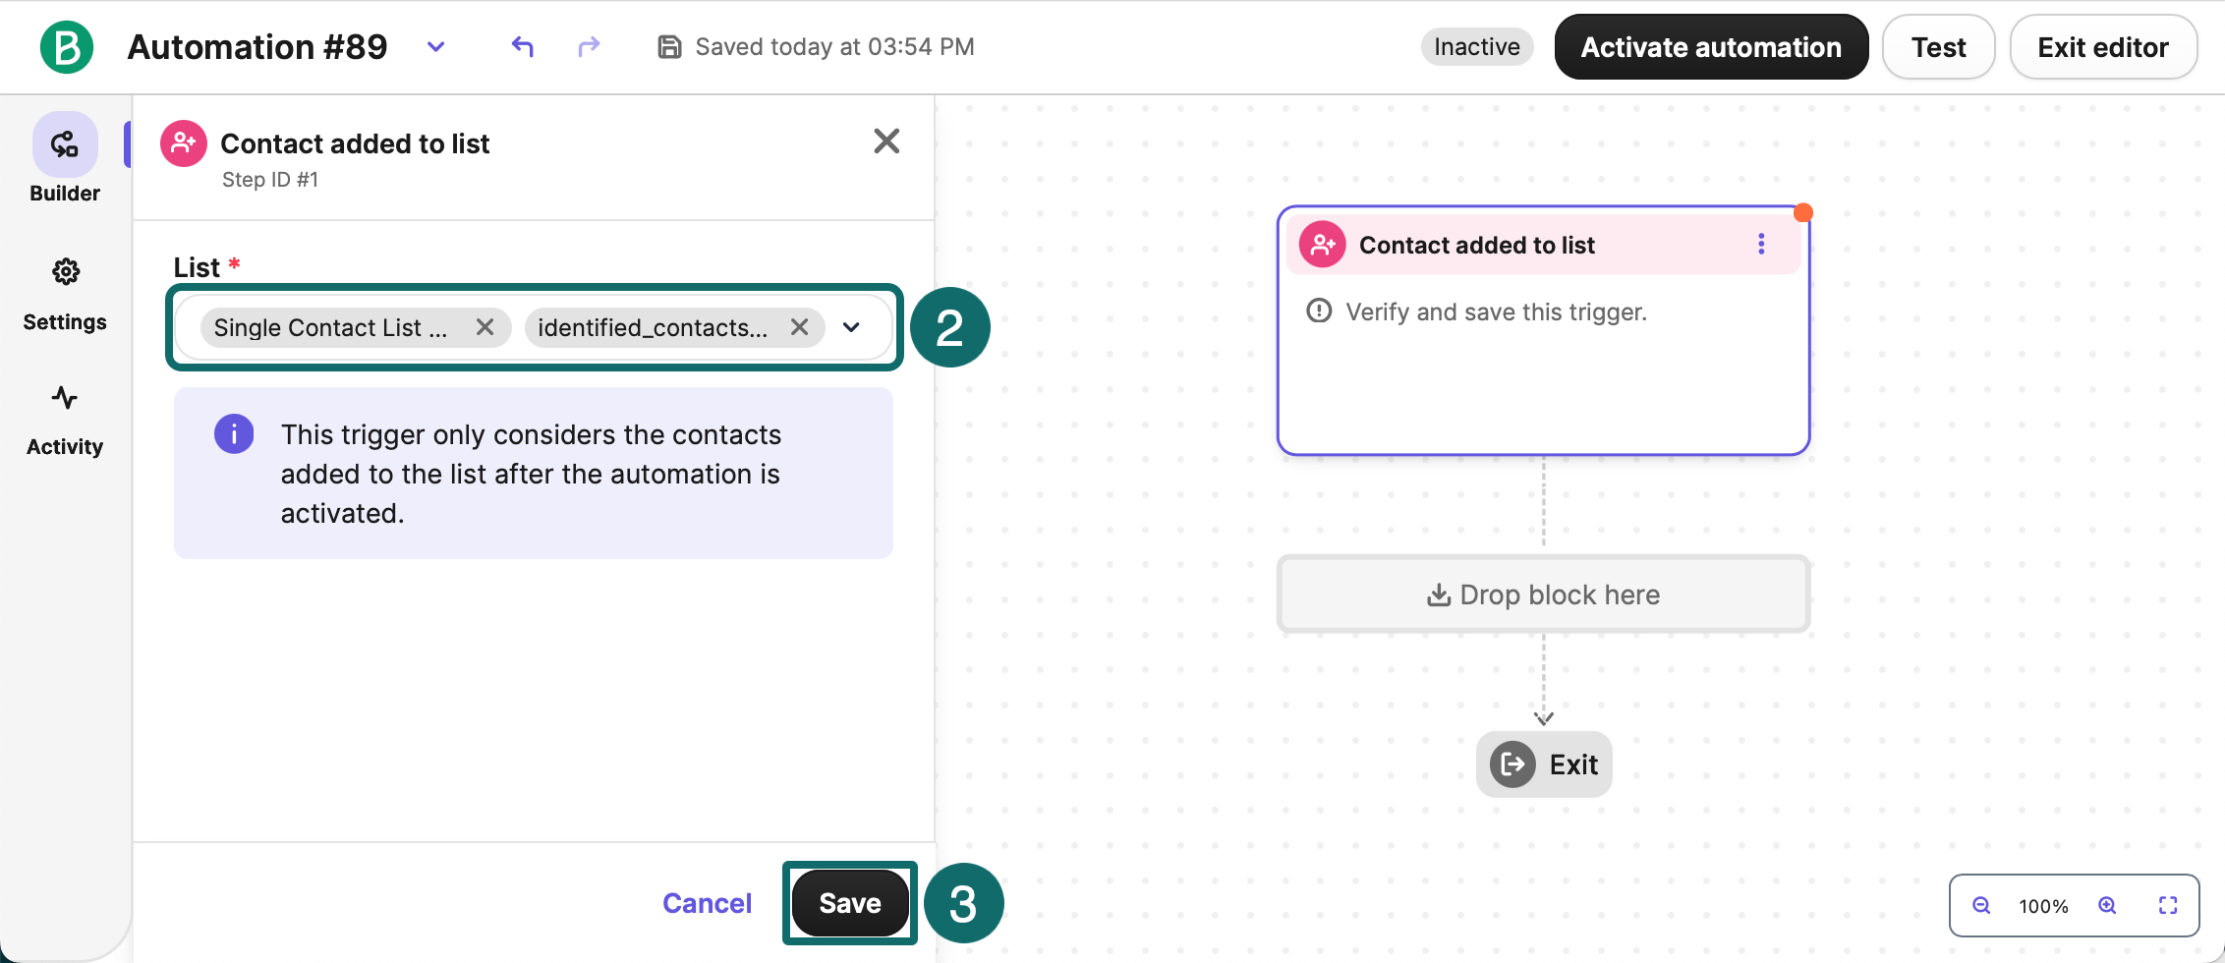Click the Test button
Screen dimensions: 2225x963
pyautogui.click(x=1938, y=46)
